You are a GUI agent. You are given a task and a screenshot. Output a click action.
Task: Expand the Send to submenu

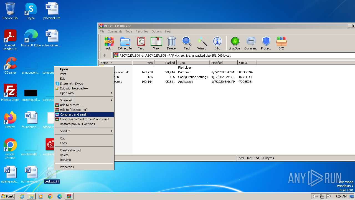84,131
